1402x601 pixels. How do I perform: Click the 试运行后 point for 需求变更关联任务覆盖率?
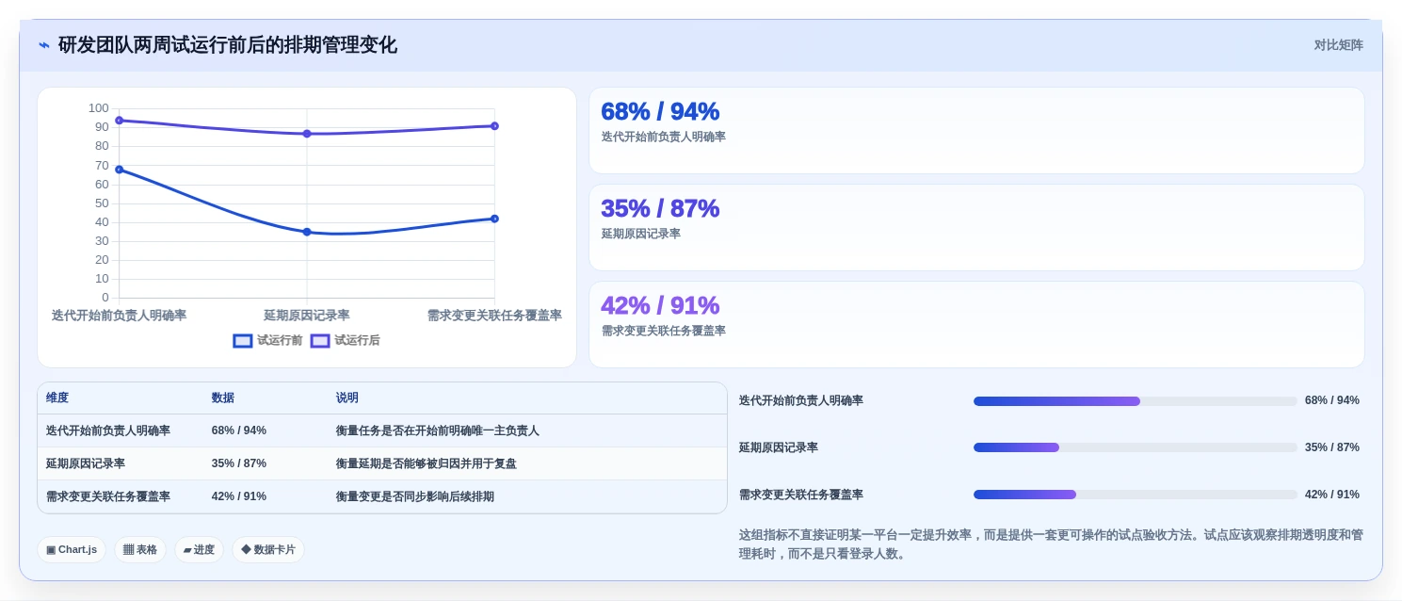[494, 126]
